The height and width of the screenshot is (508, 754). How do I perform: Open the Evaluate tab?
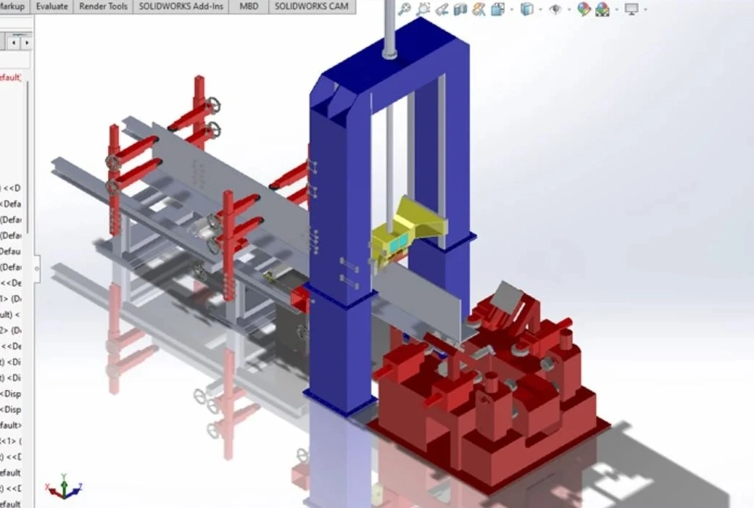52,7
